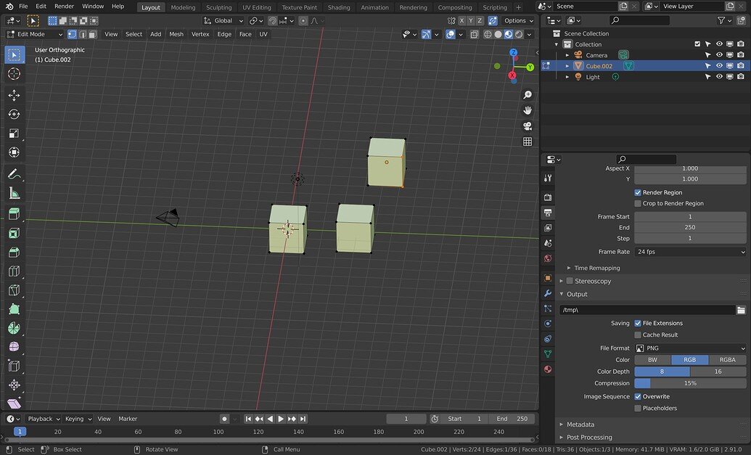Screen dimensions: 751x455
Task: Select the Spin tool
Action: click(14, 328)
